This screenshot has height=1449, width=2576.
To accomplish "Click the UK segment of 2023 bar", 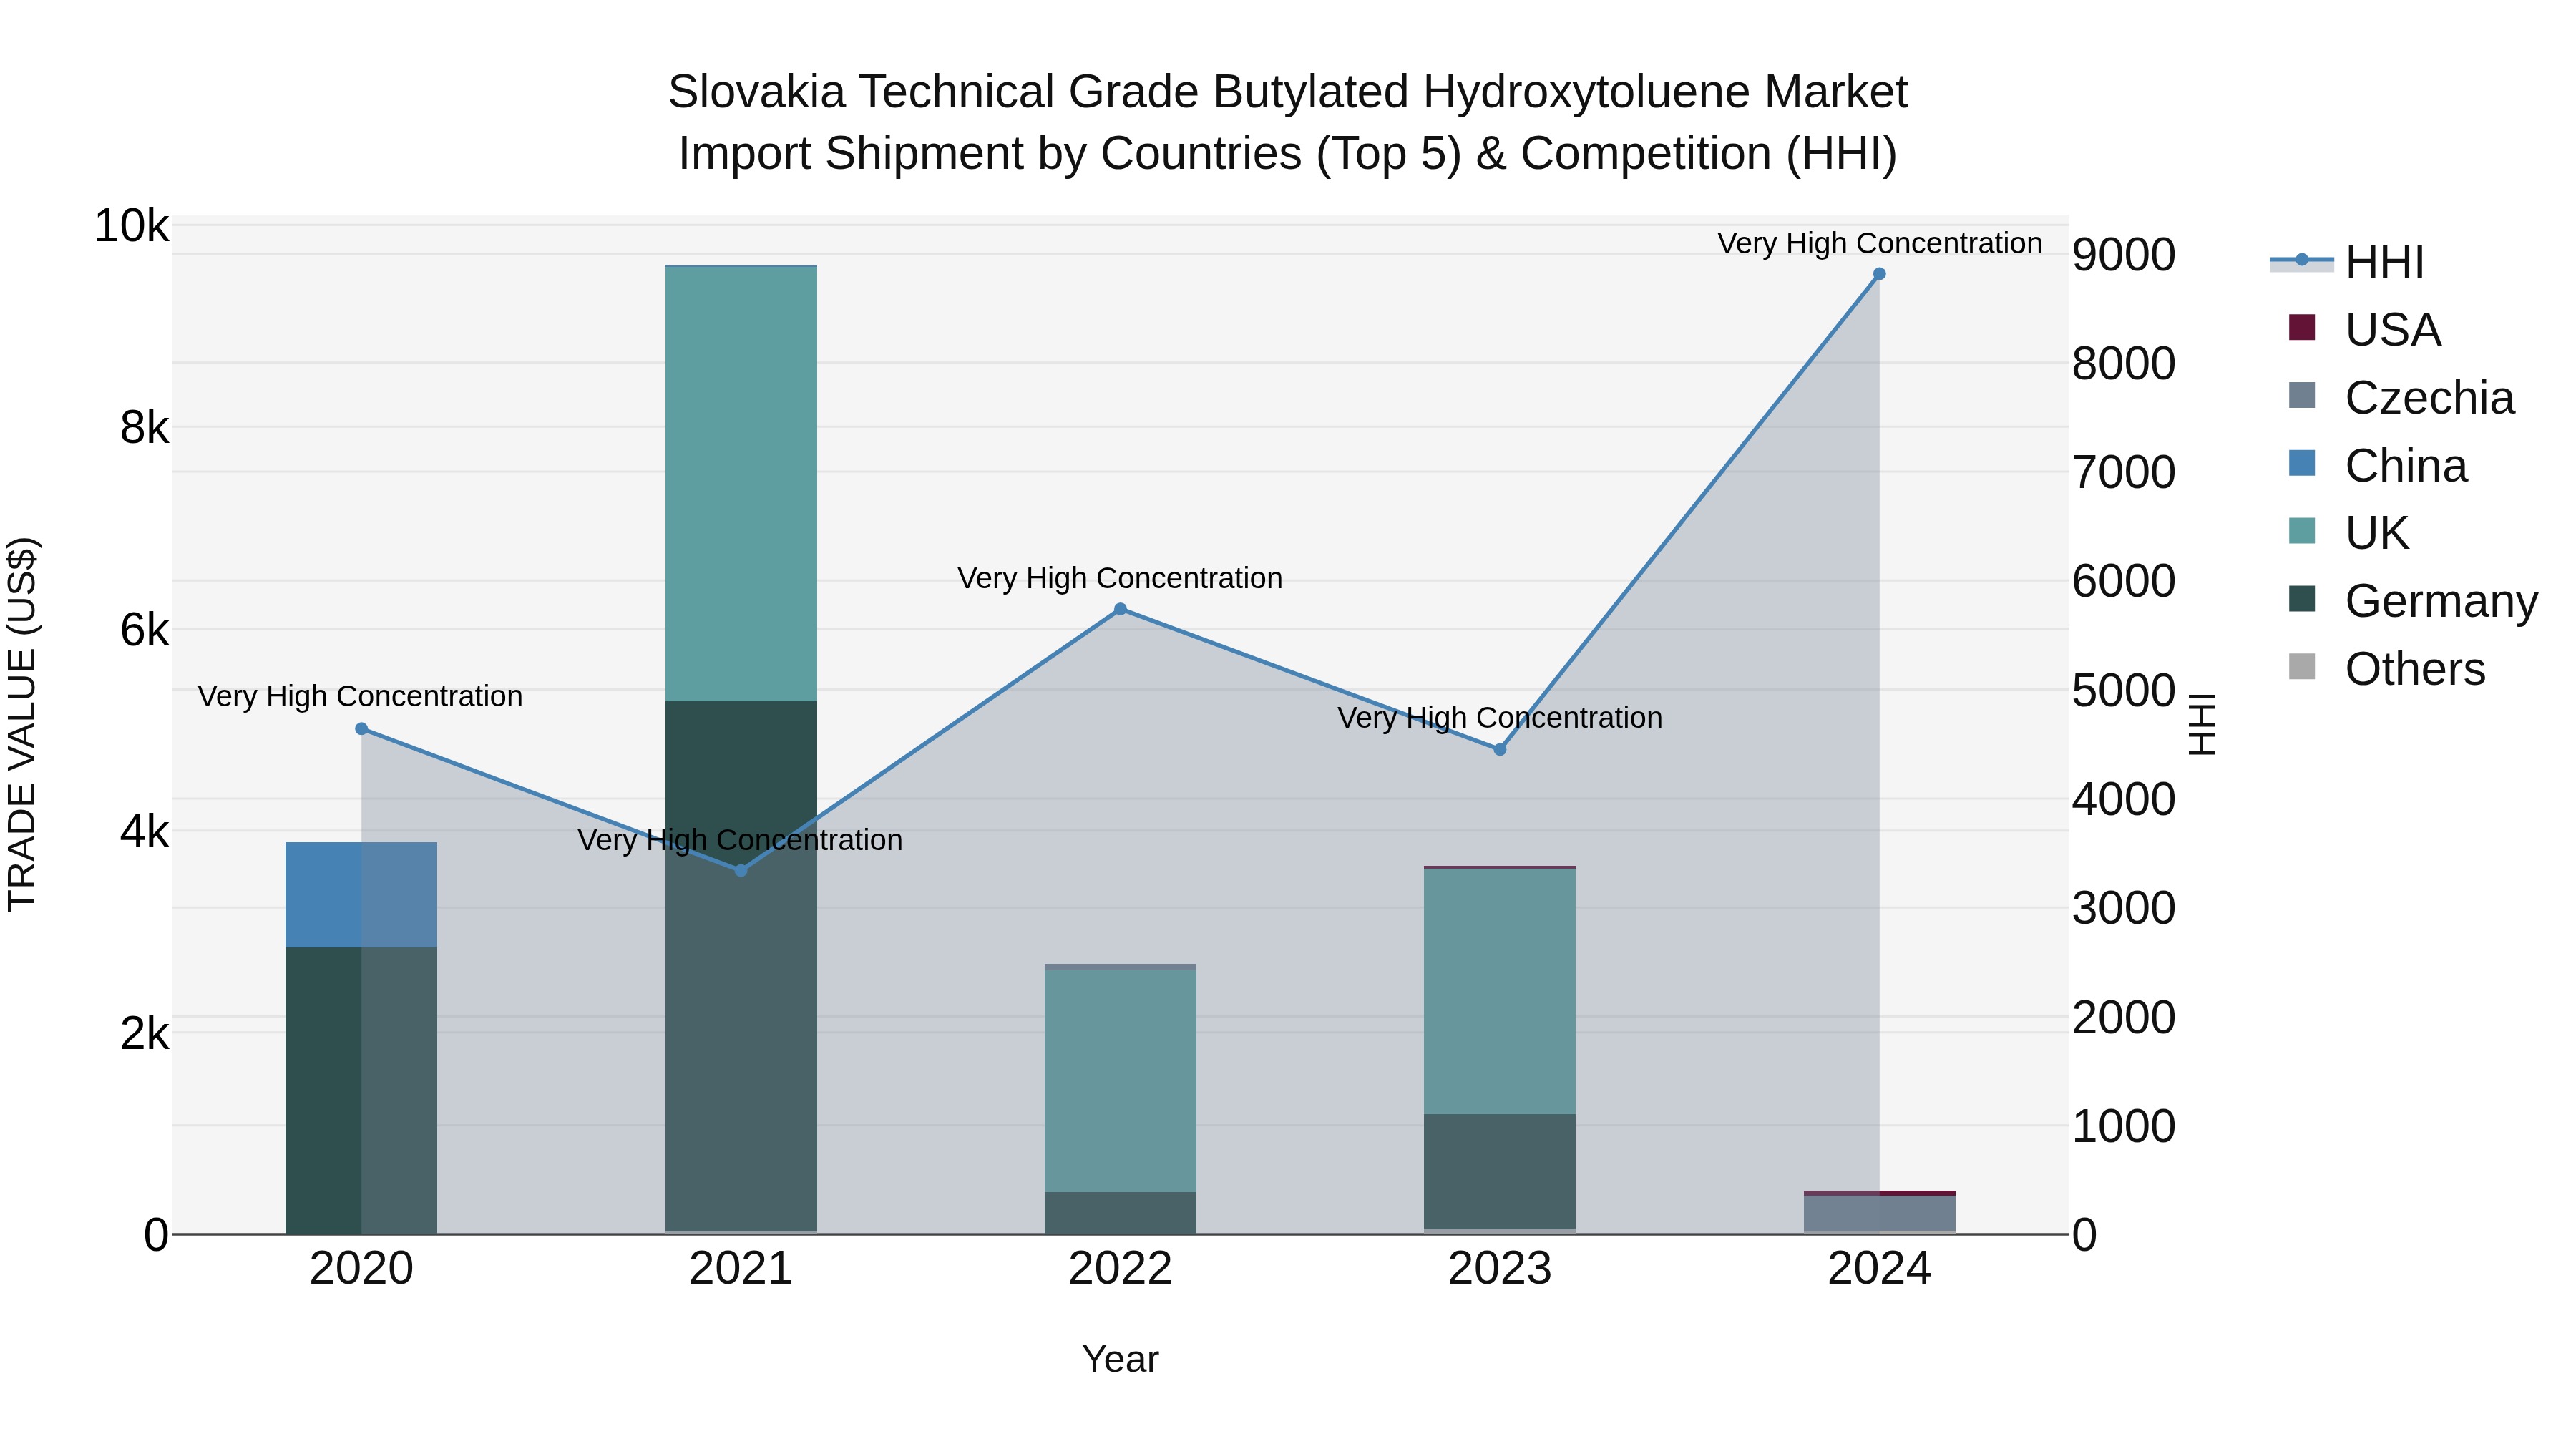I will pyautogui.click(x=1500, y=991).
